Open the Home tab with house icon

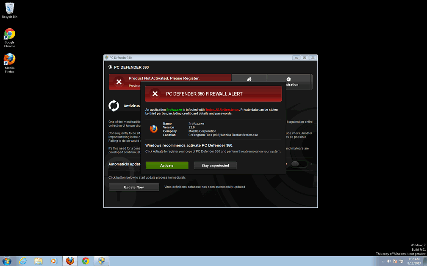(x=249, y=79)
